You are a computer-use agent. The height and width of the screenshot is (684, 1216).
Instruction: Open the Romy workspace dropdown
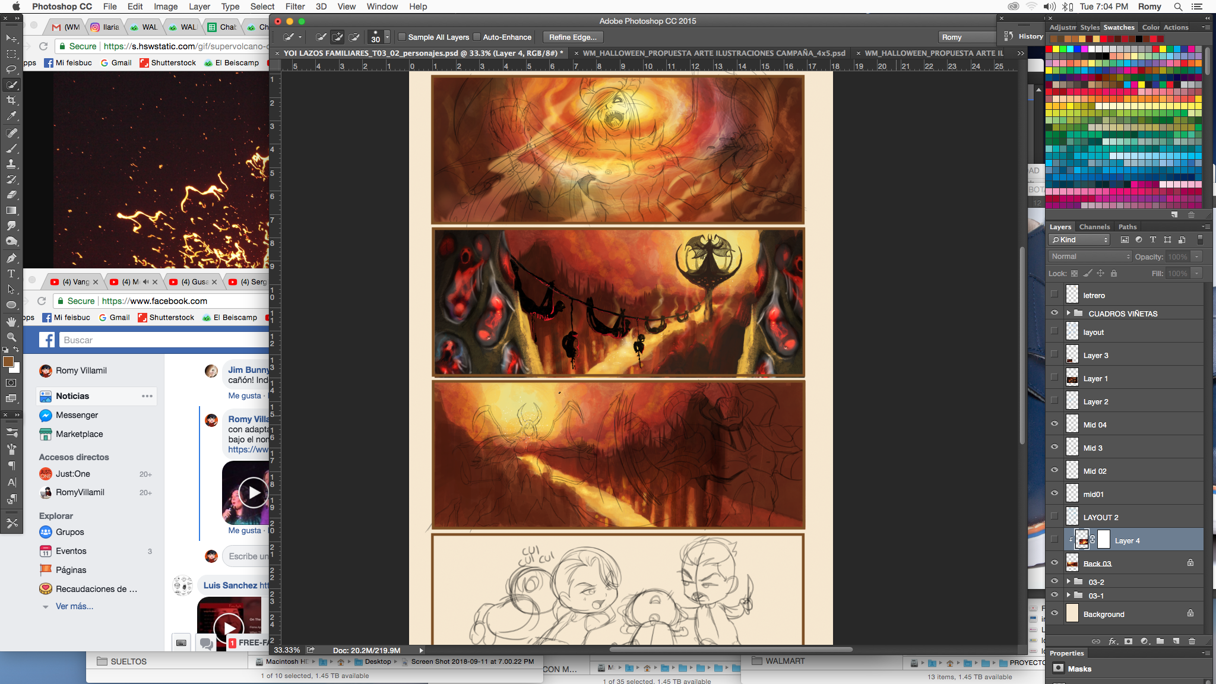click(967, 37)
